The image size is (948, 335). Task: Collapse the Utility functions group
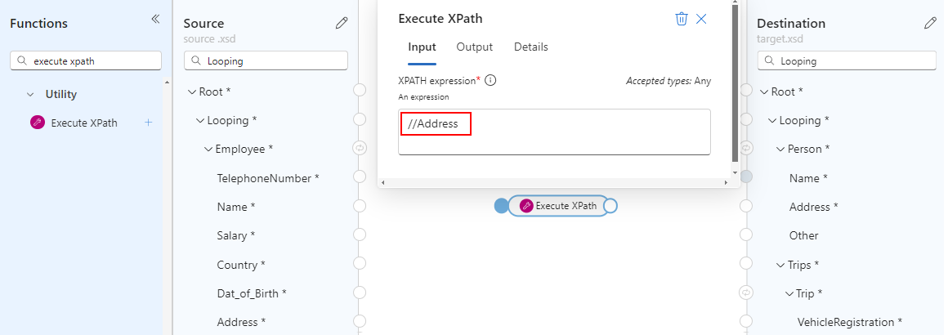[x=30, y=94]
